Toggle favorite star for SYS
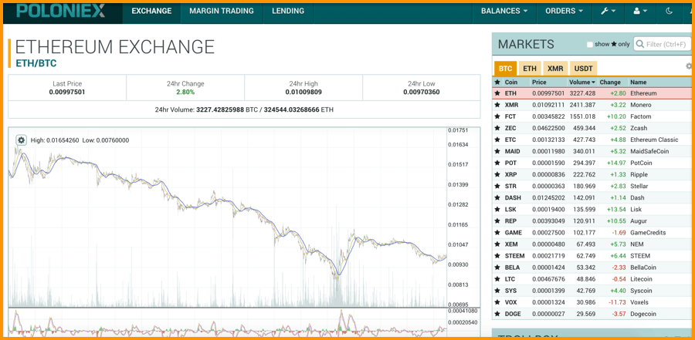695x340 pixels. pyautogui.click(x=497, y=291)
